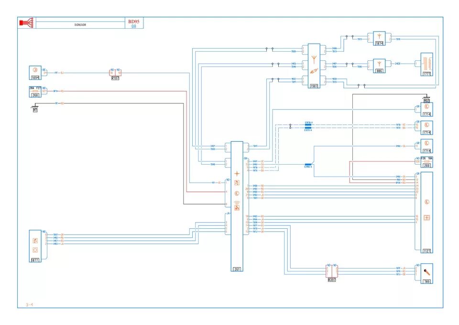Click the 261 component label
This screenshot has height=325, width=459.
tap(237, 269)
